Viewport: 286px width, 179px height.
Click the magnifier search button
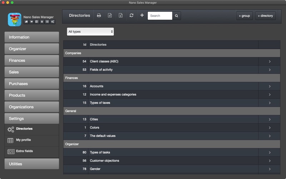176,16
